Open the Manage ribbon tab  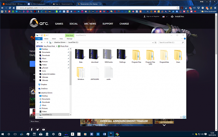click(x=69, y=39)
